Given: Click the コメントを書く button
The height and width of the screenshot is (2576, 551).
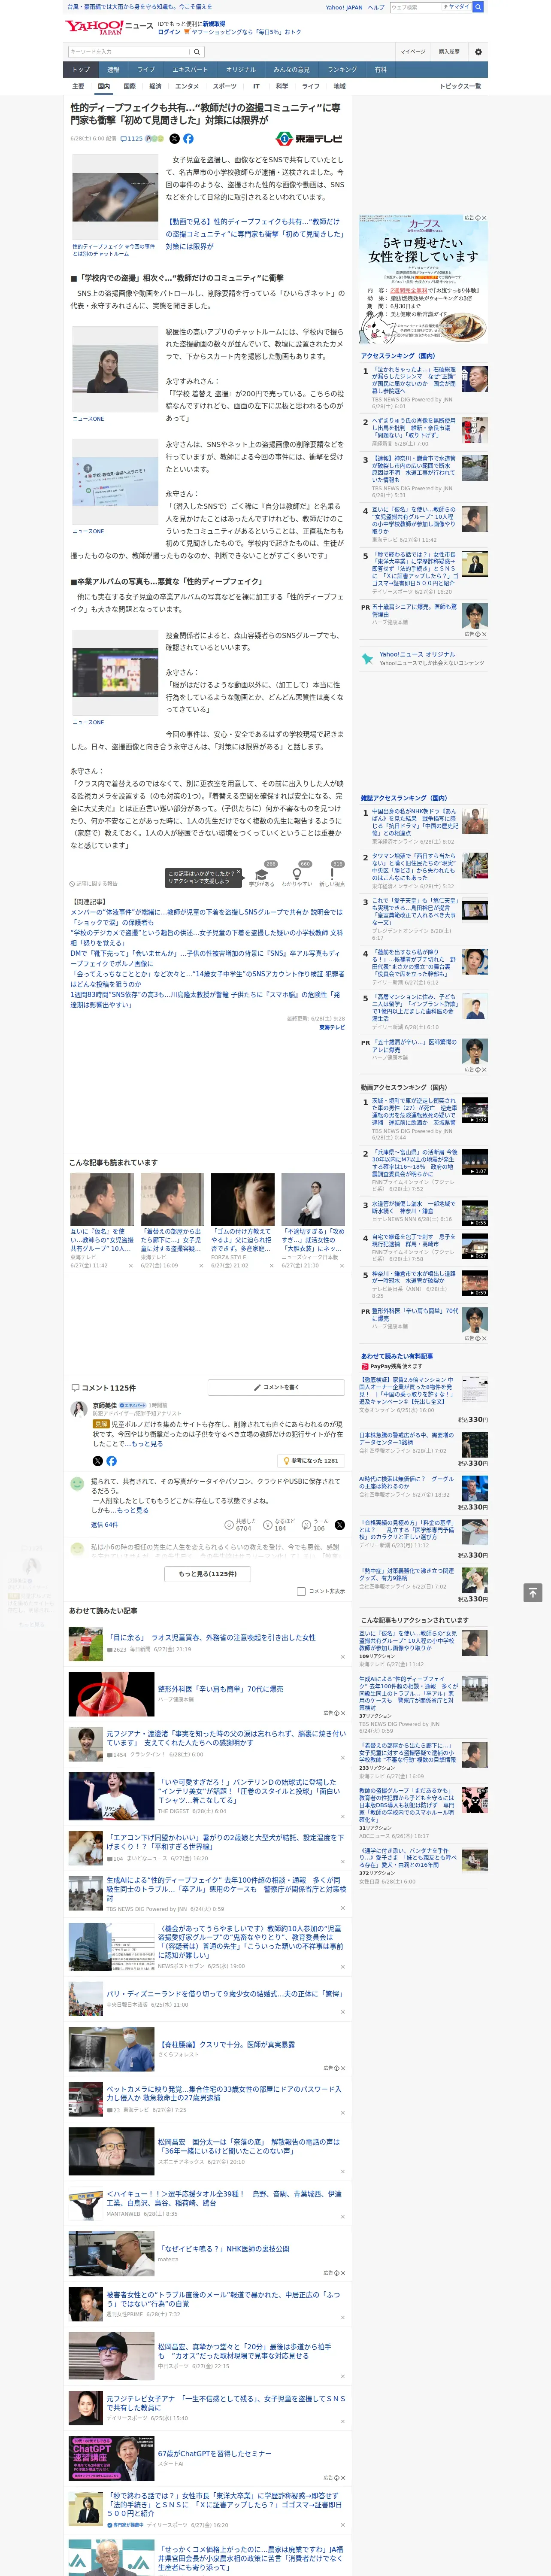Looking at the screenshot, I should 277,1387.
